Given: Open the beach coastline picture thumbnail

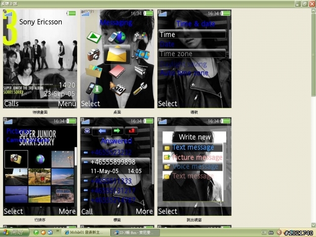Looking at the screenshot, I should tap(63, 177).
